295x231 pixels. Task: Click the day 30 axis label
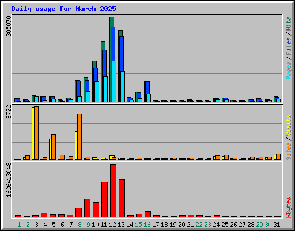268,225
